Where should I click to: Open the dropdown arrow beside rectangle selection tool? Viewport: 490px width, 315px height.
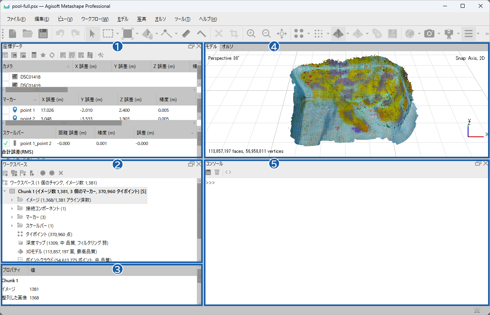[x=117, y=34]
